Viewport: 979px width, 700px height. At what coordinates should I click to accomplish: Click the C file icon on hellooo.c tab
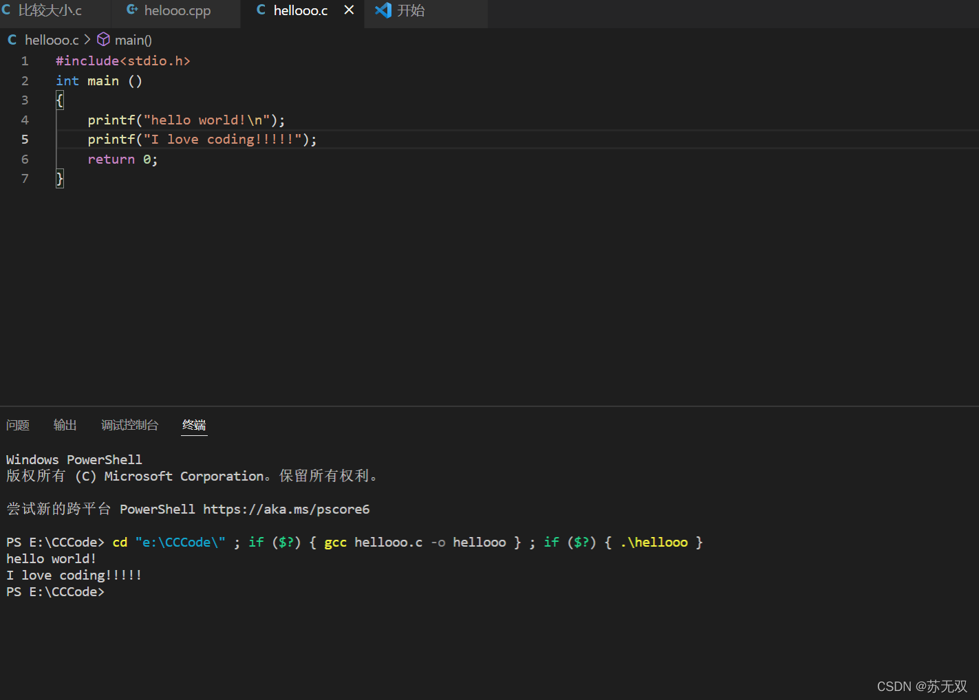[x=261, y=10]
